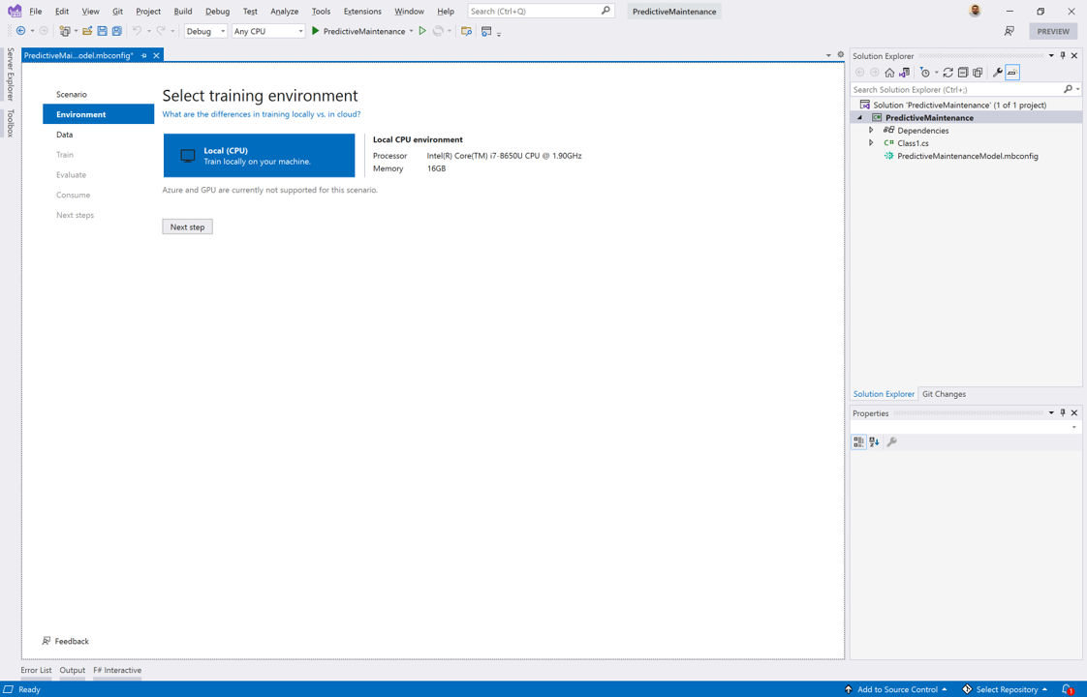This screenshot has height=697, width=1087.
Task: Click the user account avatar
Action: tap(975, 11)
